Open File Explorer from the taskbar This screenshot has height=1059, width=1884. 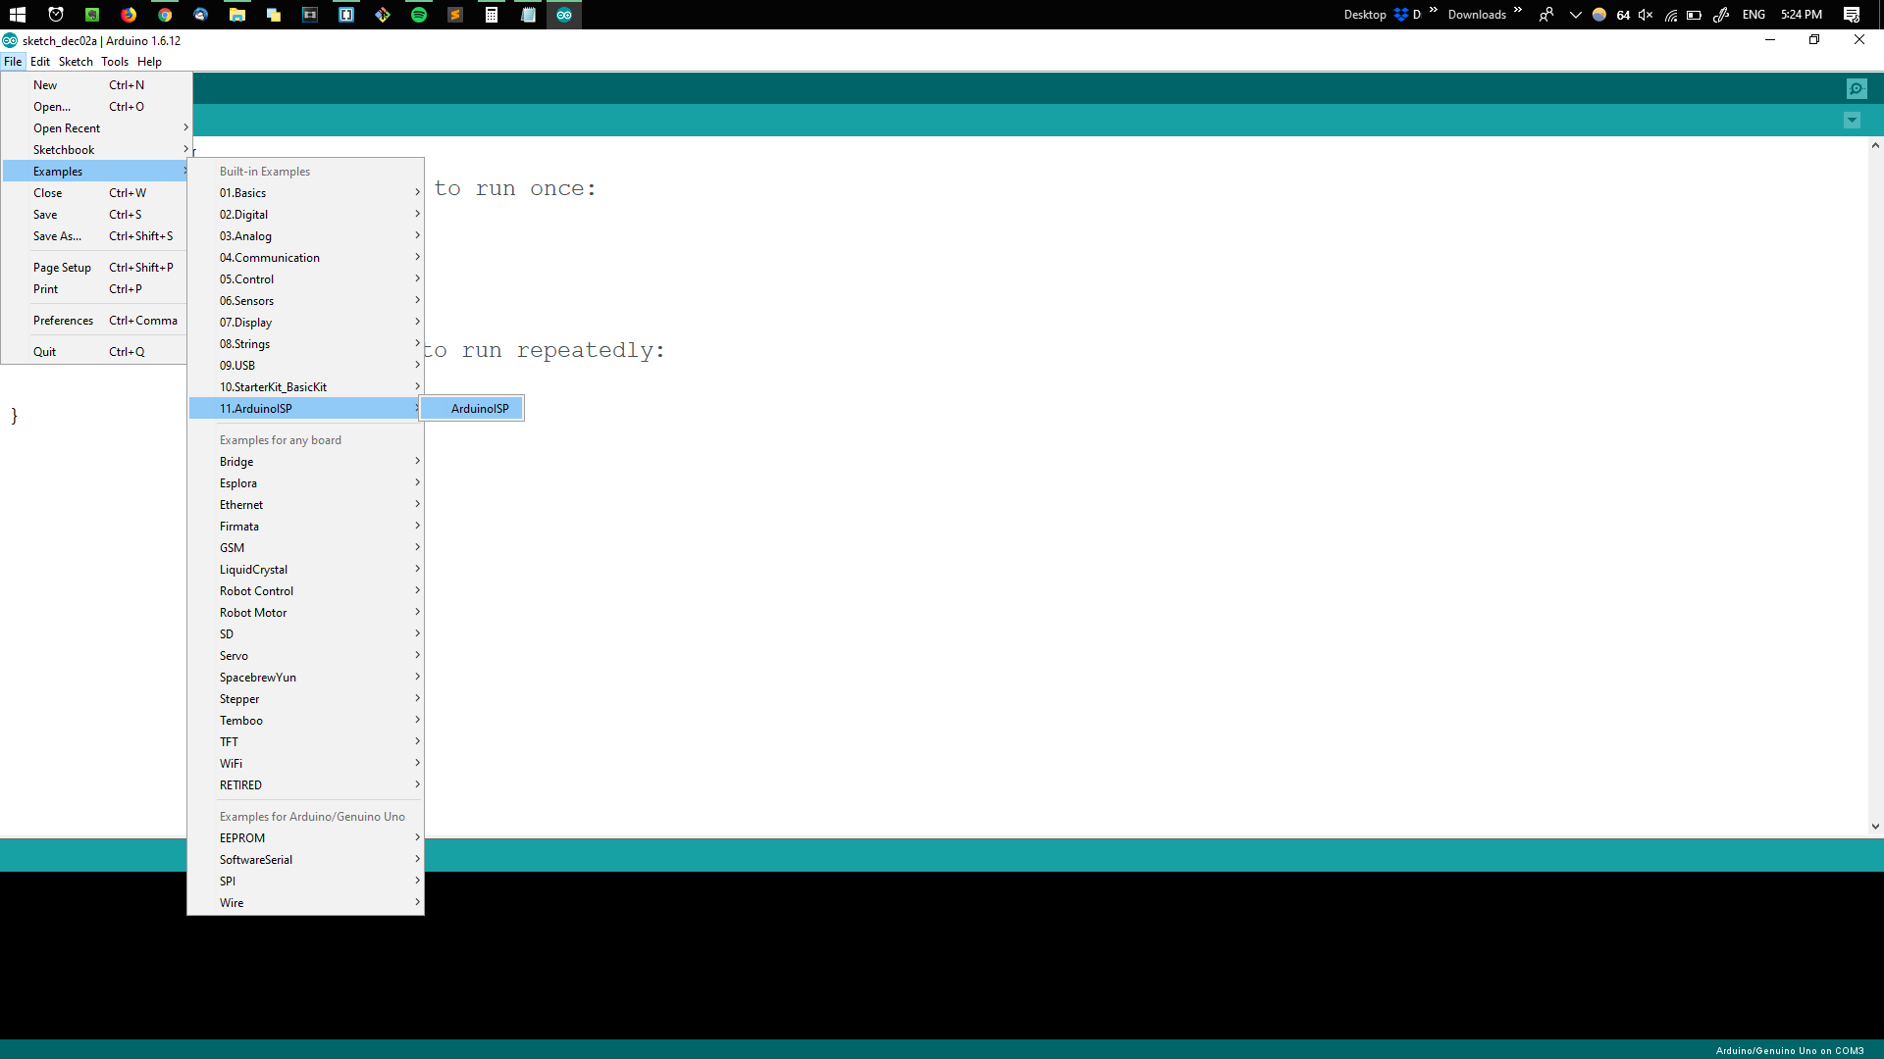[x=237, y=15]
